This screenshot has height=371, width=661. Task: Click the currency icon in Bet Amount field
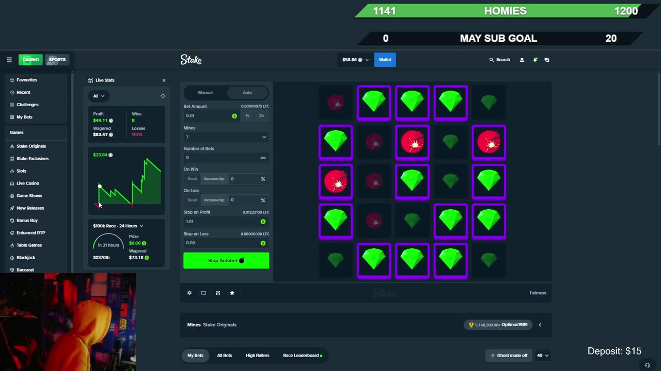click(x=234, y=116)
